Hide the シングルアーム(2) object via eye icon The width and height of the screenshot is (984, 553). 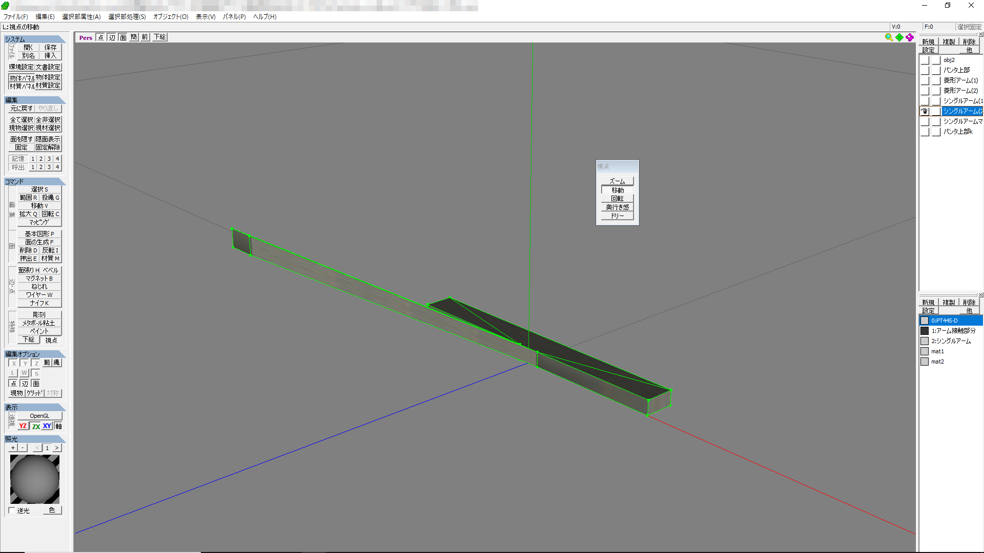point(925,111)
